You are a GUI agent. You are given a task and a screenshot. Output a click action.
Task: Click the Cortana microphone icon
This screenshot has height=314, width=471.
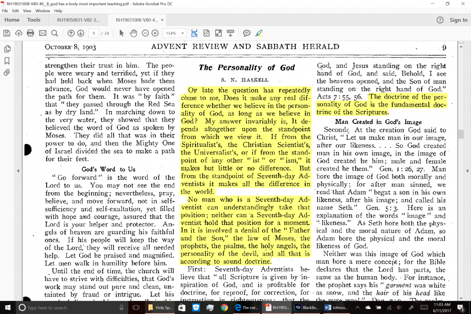[122, 307]
